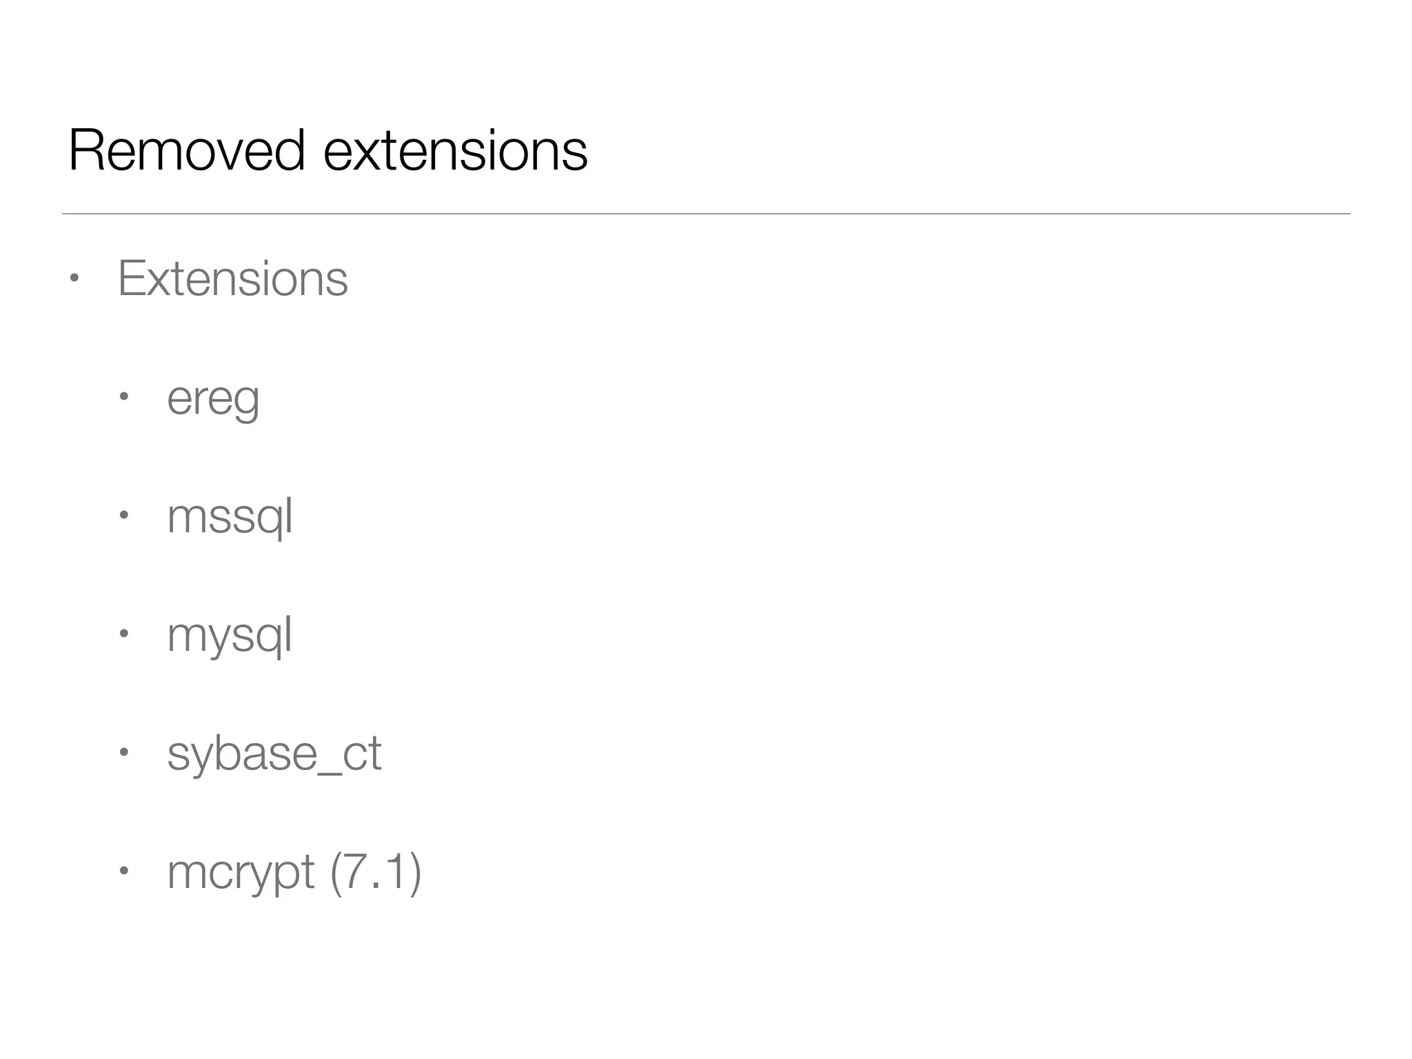
Task: Click the bullet dot beside 'Extensions'
Action: click(74, 279)
